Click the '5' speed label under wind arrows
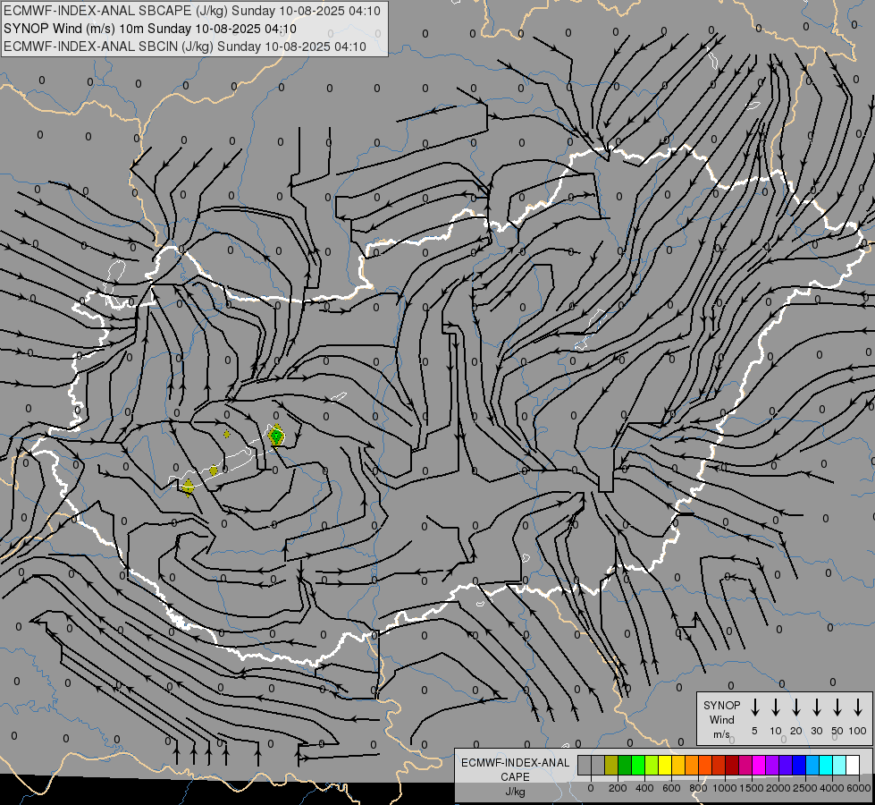The image size is (875, 805). point(754,731)
